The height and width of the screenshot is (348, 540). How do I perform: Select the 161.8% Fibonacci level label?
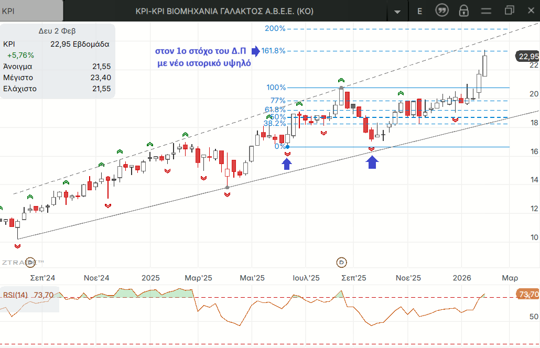click(275, 51)
